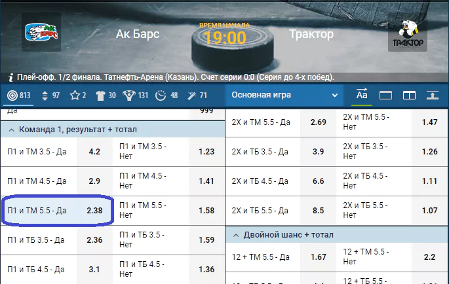Select odds 1.23 for П1 и ТМ 3.5 - Нет
The width and height of the screenshot is (449, 284).
click(x=206, y=152)
